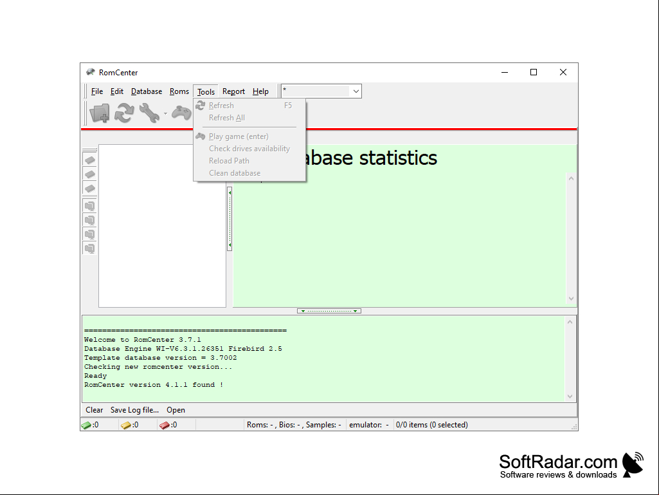Viewport: 659px width, 495px height.
Task: Open the Help menu
Action: 260,91
